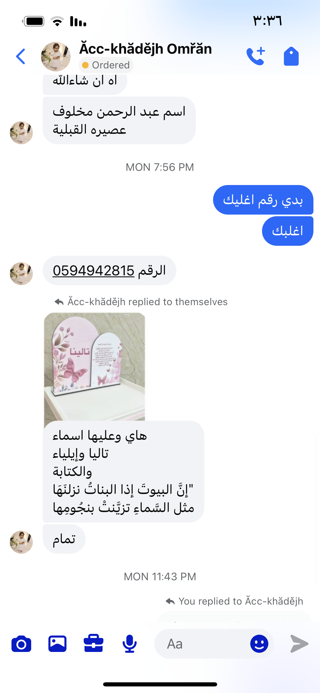The image size is (320, 693).
Task: Tap the phone number 0594942815 link
Action: pyautogui.click(x=94, y=271)
